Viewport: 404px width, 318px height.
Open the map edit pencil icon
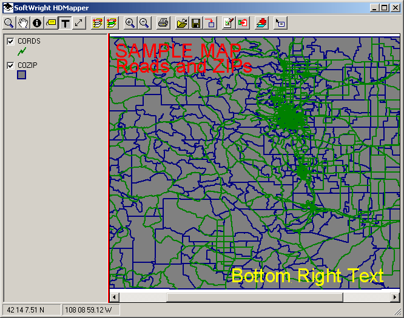(x=229, y=23)
